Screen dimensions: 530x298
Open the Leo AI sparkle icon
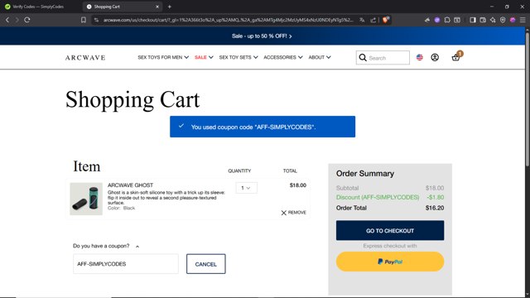(493, 20)
